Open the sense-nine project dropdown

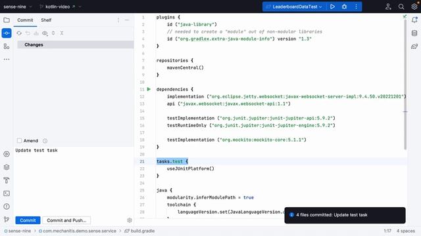18,7
